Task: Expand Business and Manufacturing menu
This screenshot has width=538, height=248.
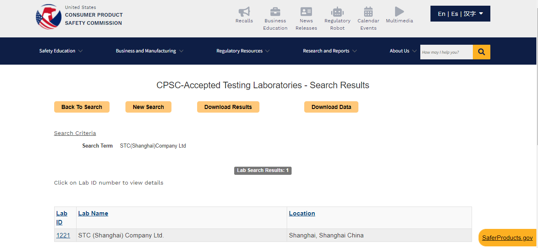Action: [x=149, y=51]
